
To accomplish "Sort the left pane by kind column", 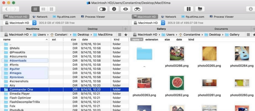I will click(120, 40).
